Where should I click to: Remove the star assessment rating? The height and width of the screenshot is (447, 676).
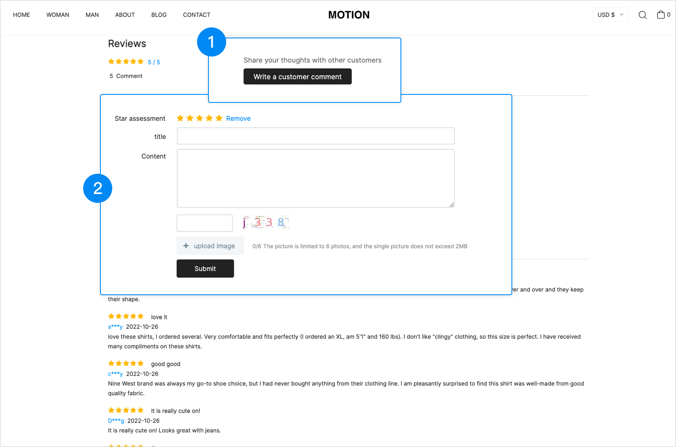[238, 118]
